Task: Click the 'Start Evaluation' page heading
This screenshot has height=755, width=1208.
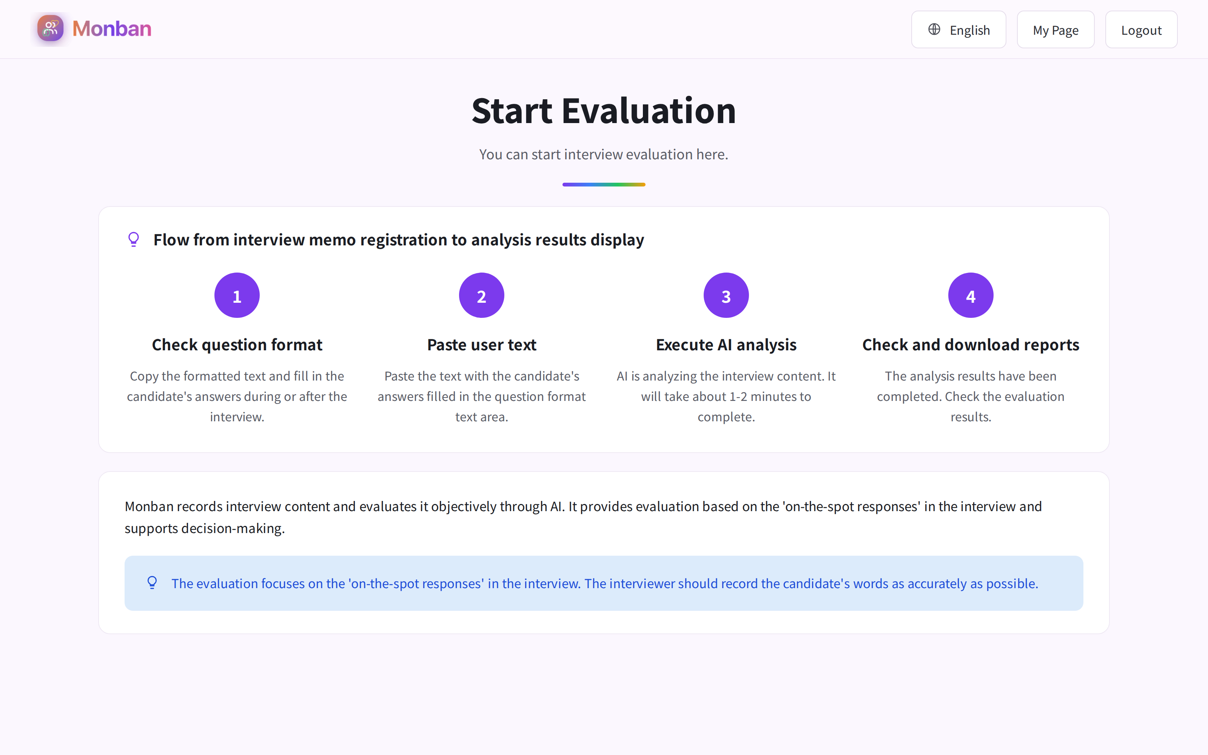Action: 604,110
